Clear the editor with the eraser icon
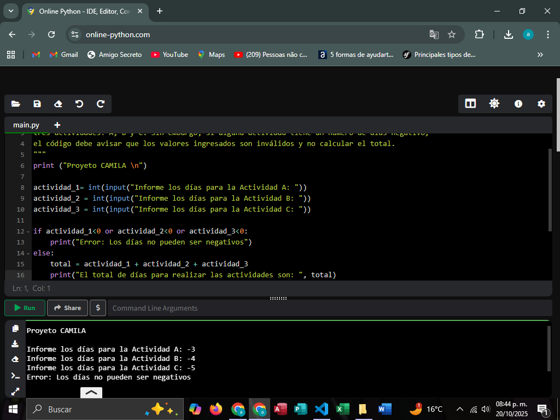The width and height of the screenshot is (560, 420). point(58,104)
